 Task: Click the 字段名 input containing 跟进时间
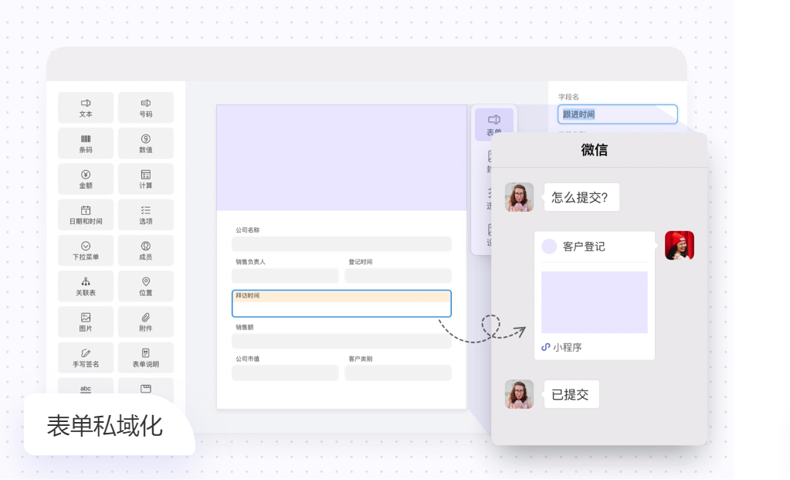point(617,114)
